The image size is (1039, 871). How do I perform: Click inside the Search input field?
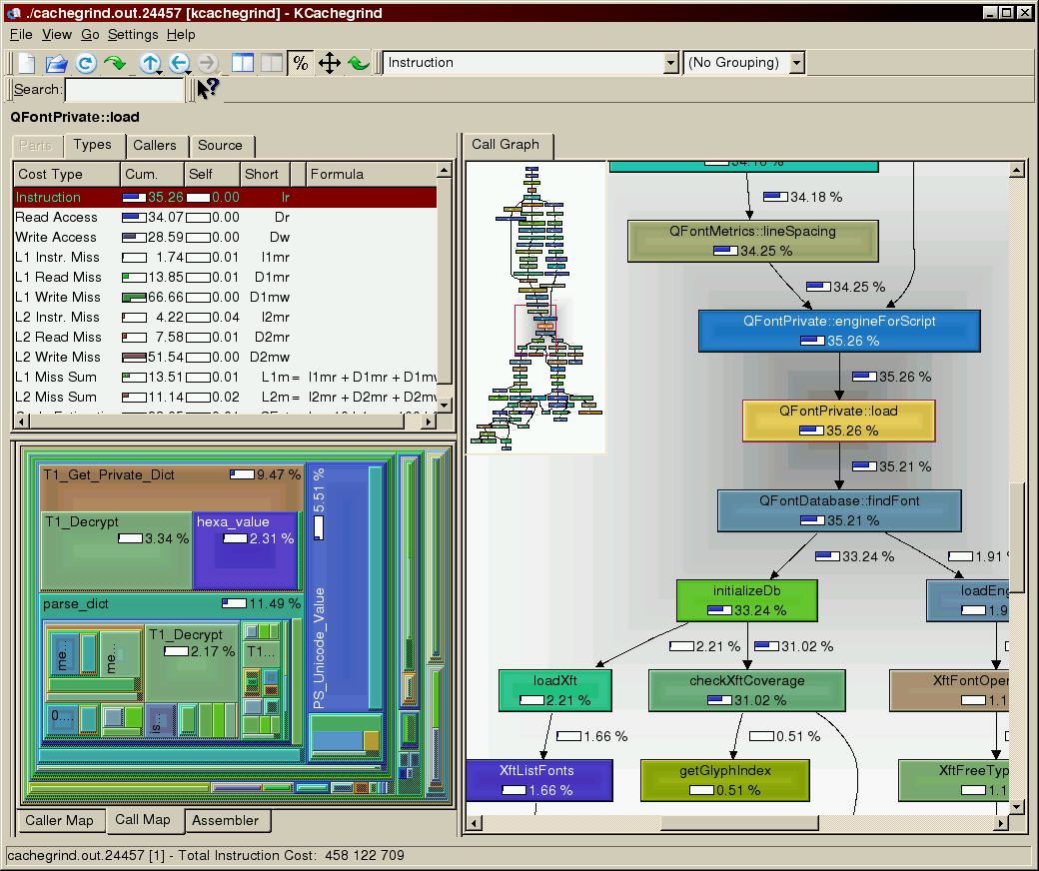tap(124, 90)
